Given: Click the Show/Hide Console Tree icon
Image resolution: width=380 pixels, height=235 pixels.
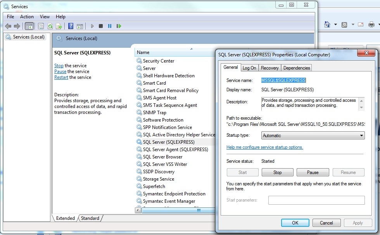Looking at the screenshot, I should coord(29,26).
